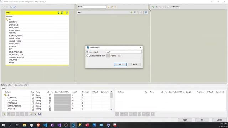Open Visual Studio Code from the taskbar

45,125
